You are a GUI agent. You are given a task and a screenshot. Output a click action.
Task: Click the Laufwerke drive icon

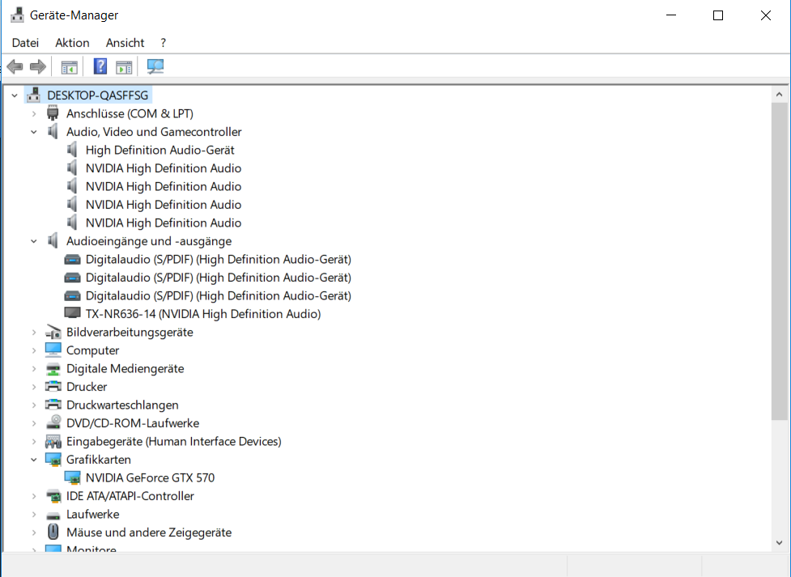[x=53, y=515]
